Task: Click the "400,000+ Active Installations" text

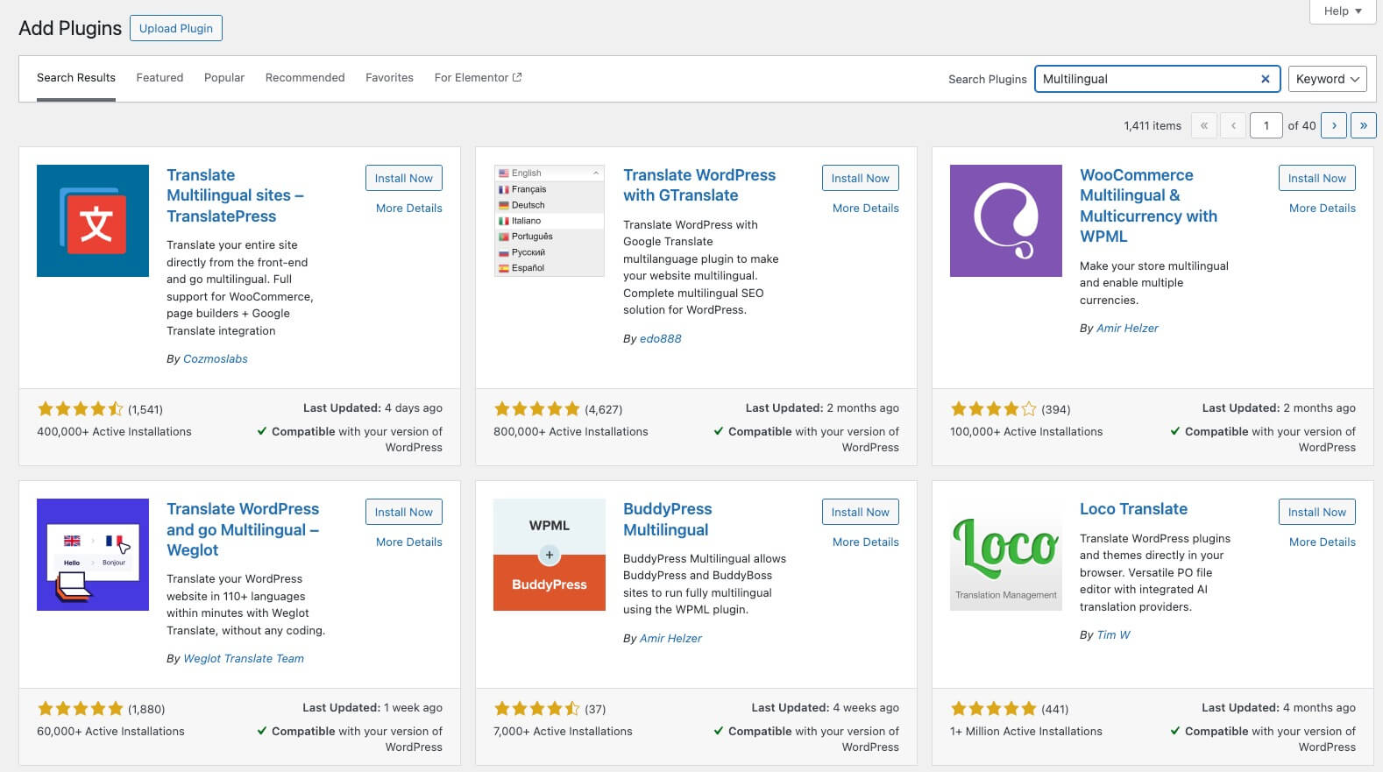Action: coord(114,432)
